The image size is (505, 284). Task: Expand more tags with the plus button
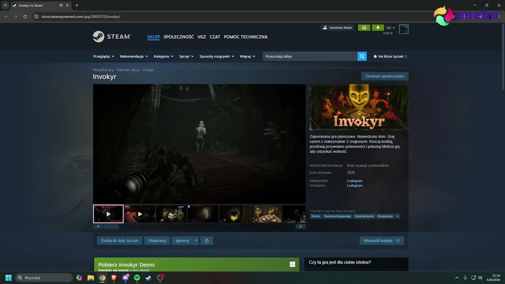tap(398, 216)
